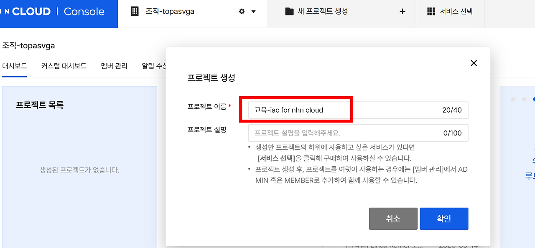Close the project creation dialog
The width and height of the screenshot is (535, 248).
(474, 63)
